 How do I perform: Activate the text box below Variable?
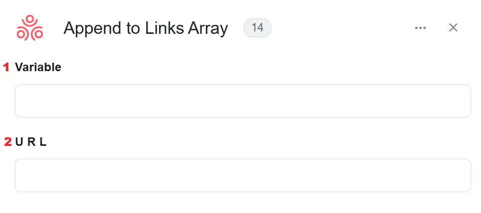243,101
